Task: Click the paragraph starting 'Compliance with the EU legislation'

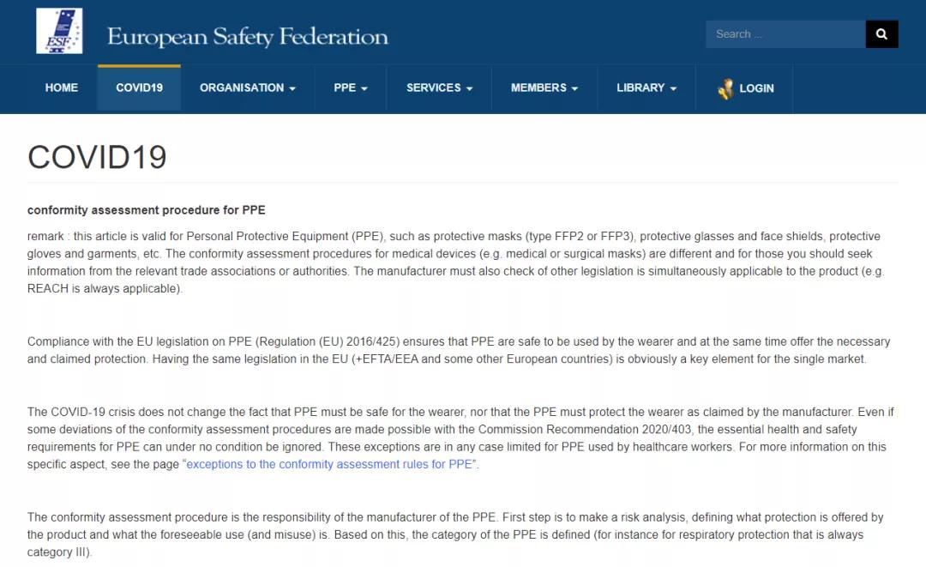Action: 454,350
